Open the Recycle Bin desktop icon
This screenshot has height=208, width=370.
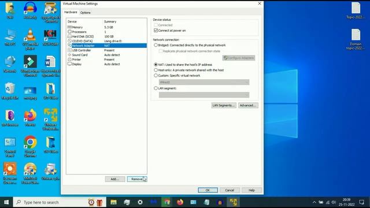coord(10,91)
